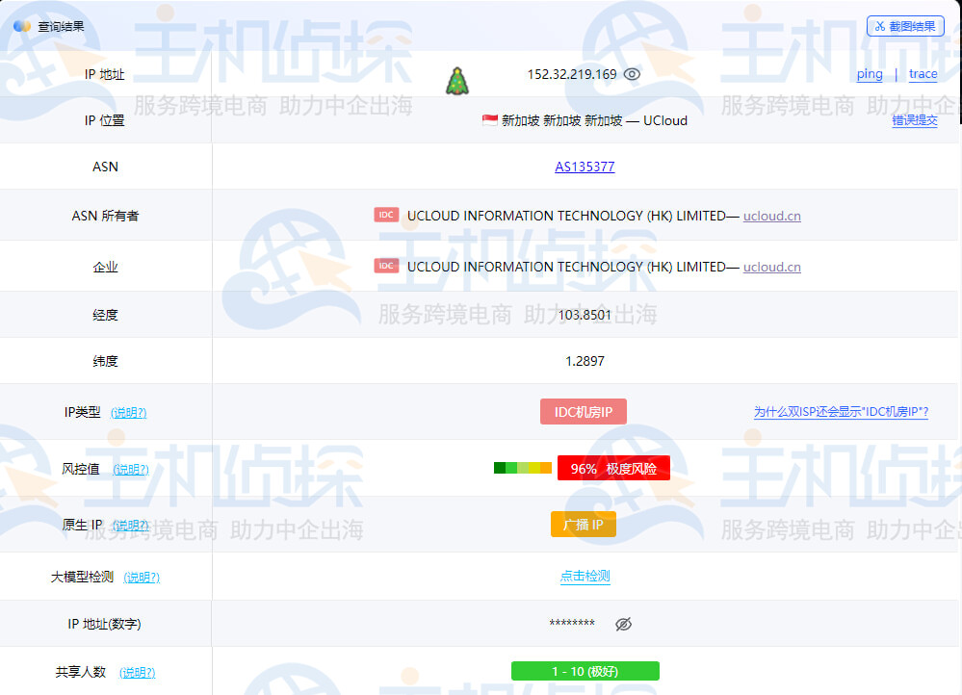Click the risk level color bar

(x=522, y=469)
